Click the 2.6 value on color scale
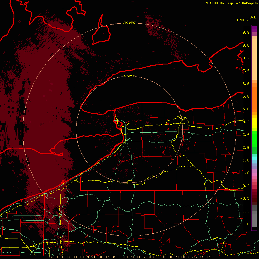 click(x=246, y=148)
